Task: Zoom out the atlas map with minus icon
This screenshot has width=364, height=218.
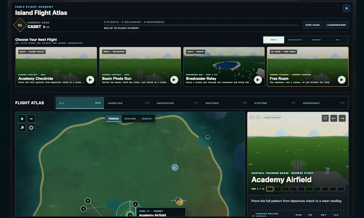Action: click(x=31, y=119)
